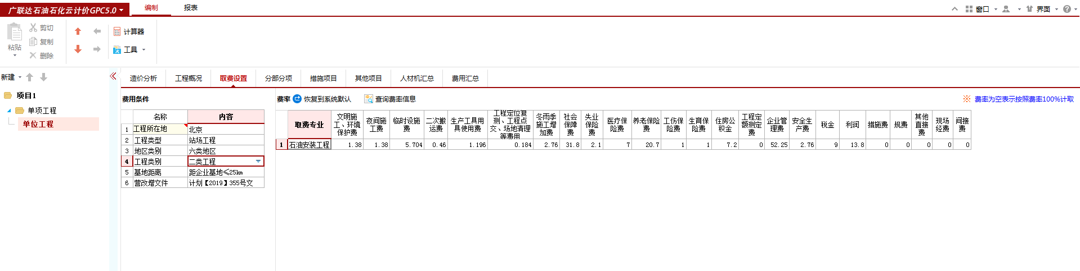Viewport: 1080px width, 271px height.
Task: Select the 项目1 tree node
Action: click(26, 96)
